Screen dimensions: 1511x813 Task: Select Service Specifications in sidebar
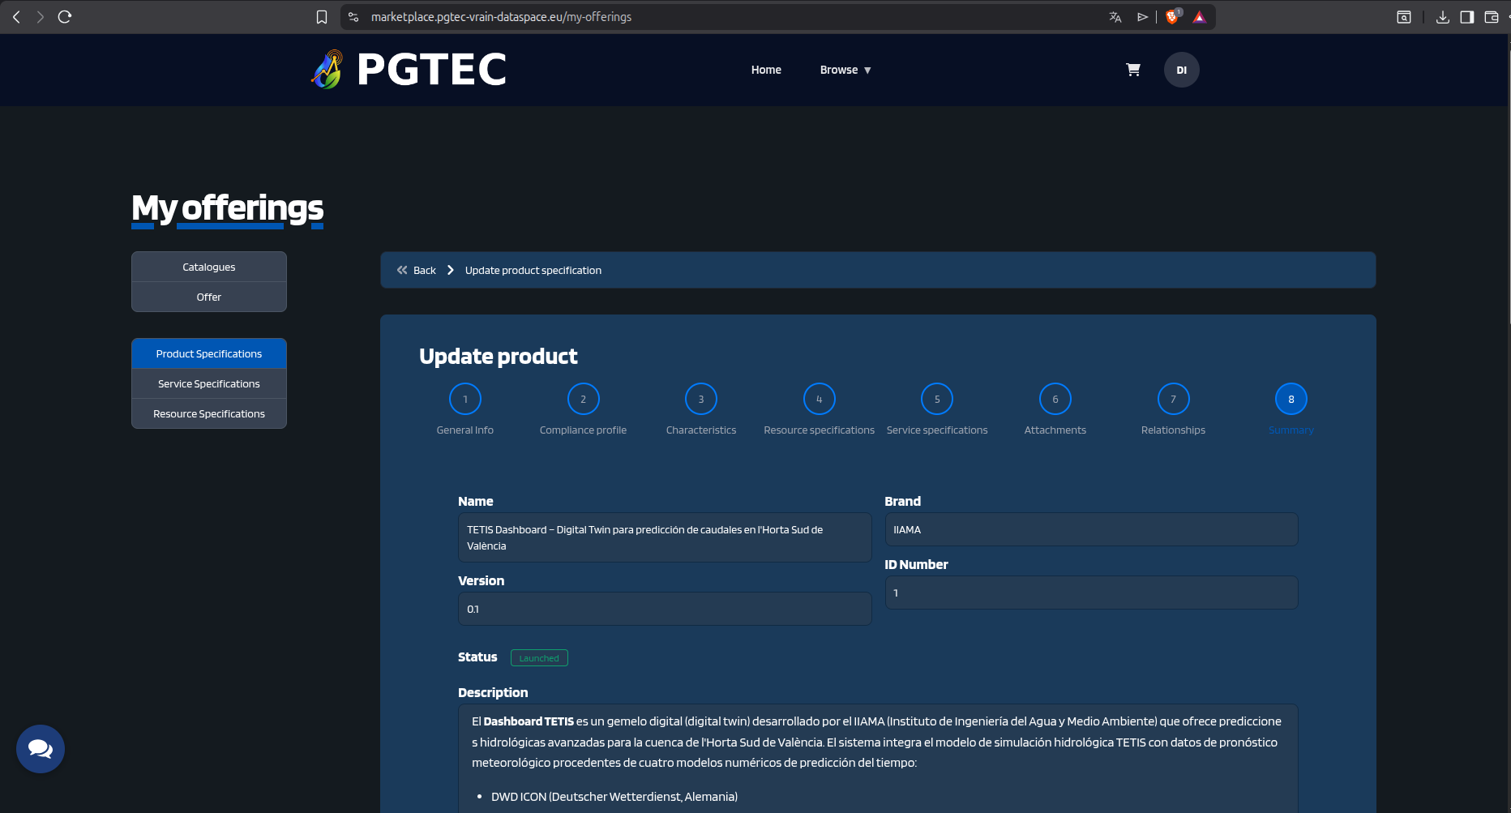coord(209,383)
